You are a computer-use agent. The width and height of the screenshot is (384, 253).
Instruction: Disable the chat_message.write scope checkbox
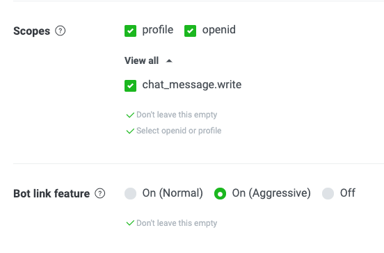pyautogui.click(x=130, y=85)
